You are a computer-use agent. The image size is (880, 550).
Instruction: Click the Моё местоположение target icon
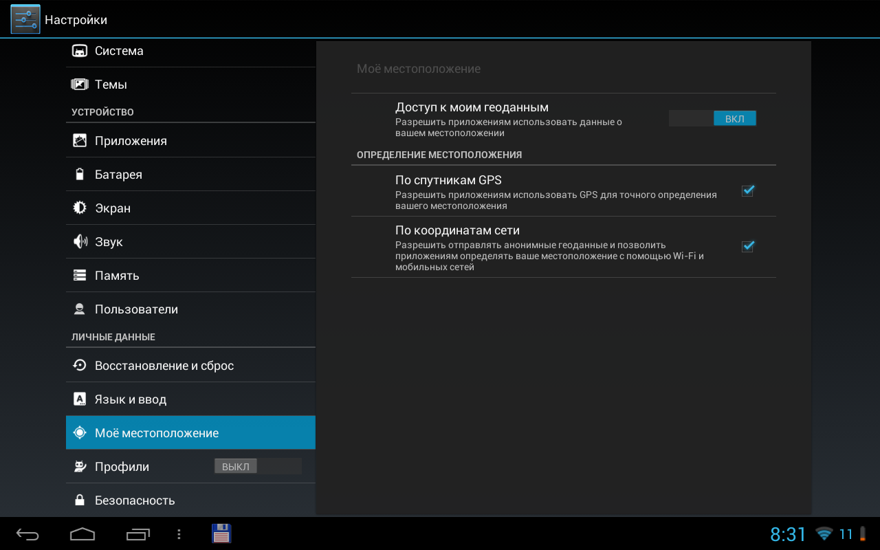point(80,433)
